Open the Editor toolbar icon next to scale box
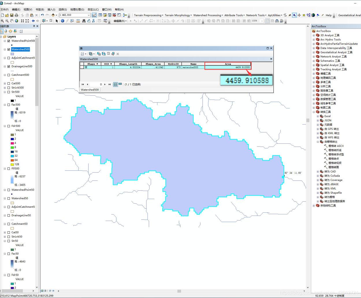The height and width of the screenshot is (298, 361). 94,15
